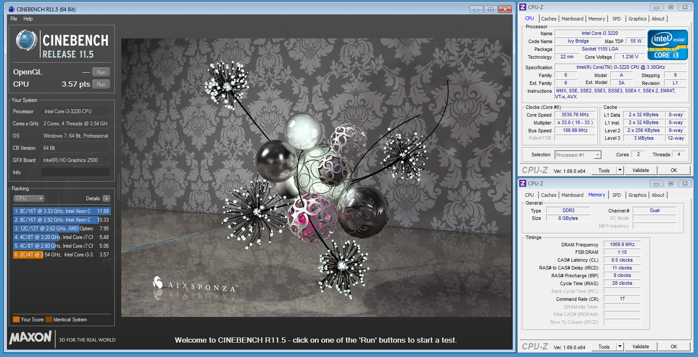Select ranking entry 2 Xeon 10.33

coord(62,220)
